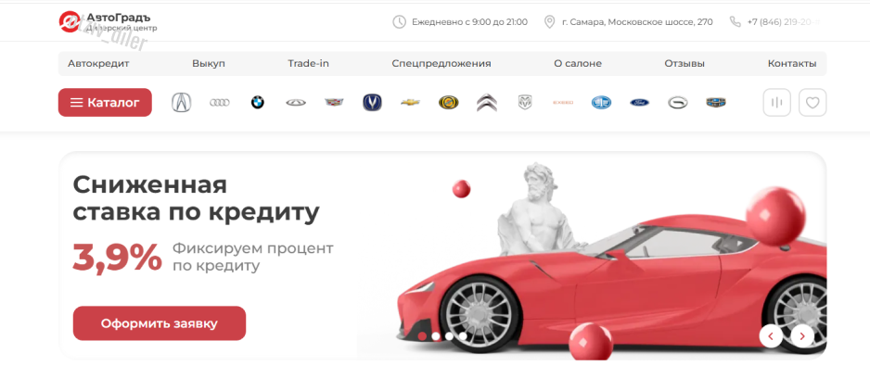870x391 pixels.
Task: Open favorites with the heart icon
Action: click(812, 102)
